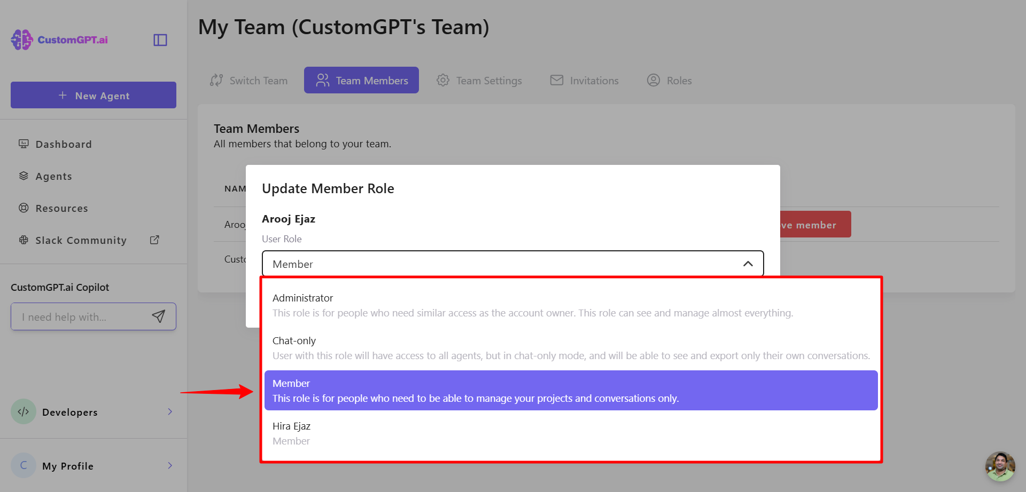
Task: Click the Roles user-circle icon
Action: pyautogui.click(x=654, y=80)
